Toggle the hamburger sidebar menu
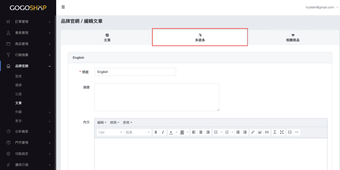 click(63, 7)
